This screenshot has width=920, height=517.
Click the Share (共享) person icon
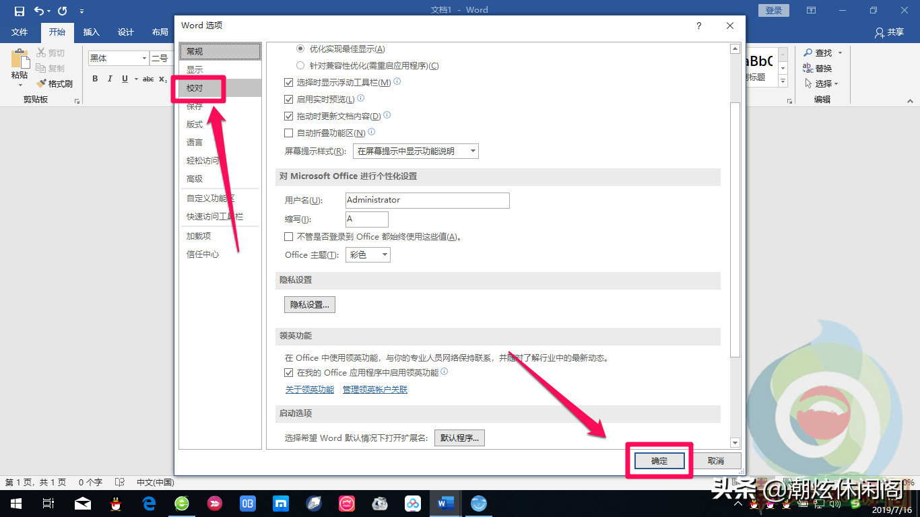tap(880, 32)
